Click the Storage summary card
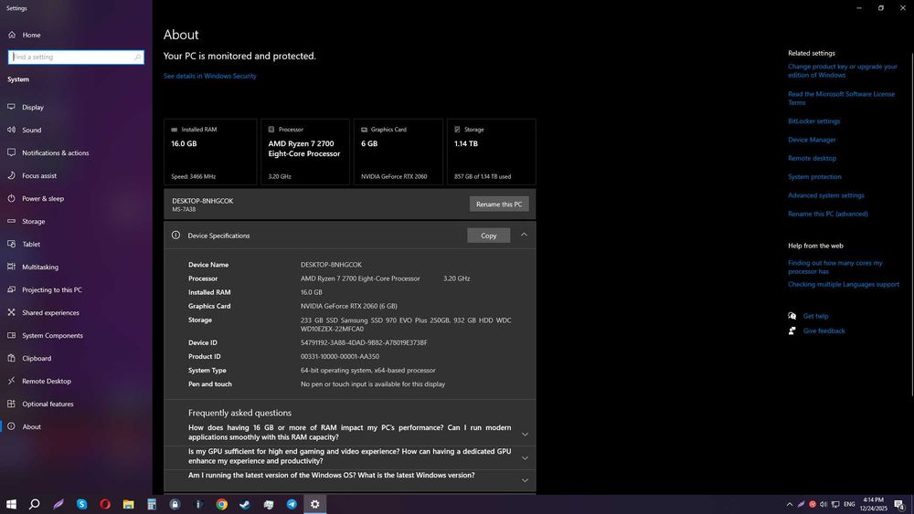 click(x=492, y=152)
